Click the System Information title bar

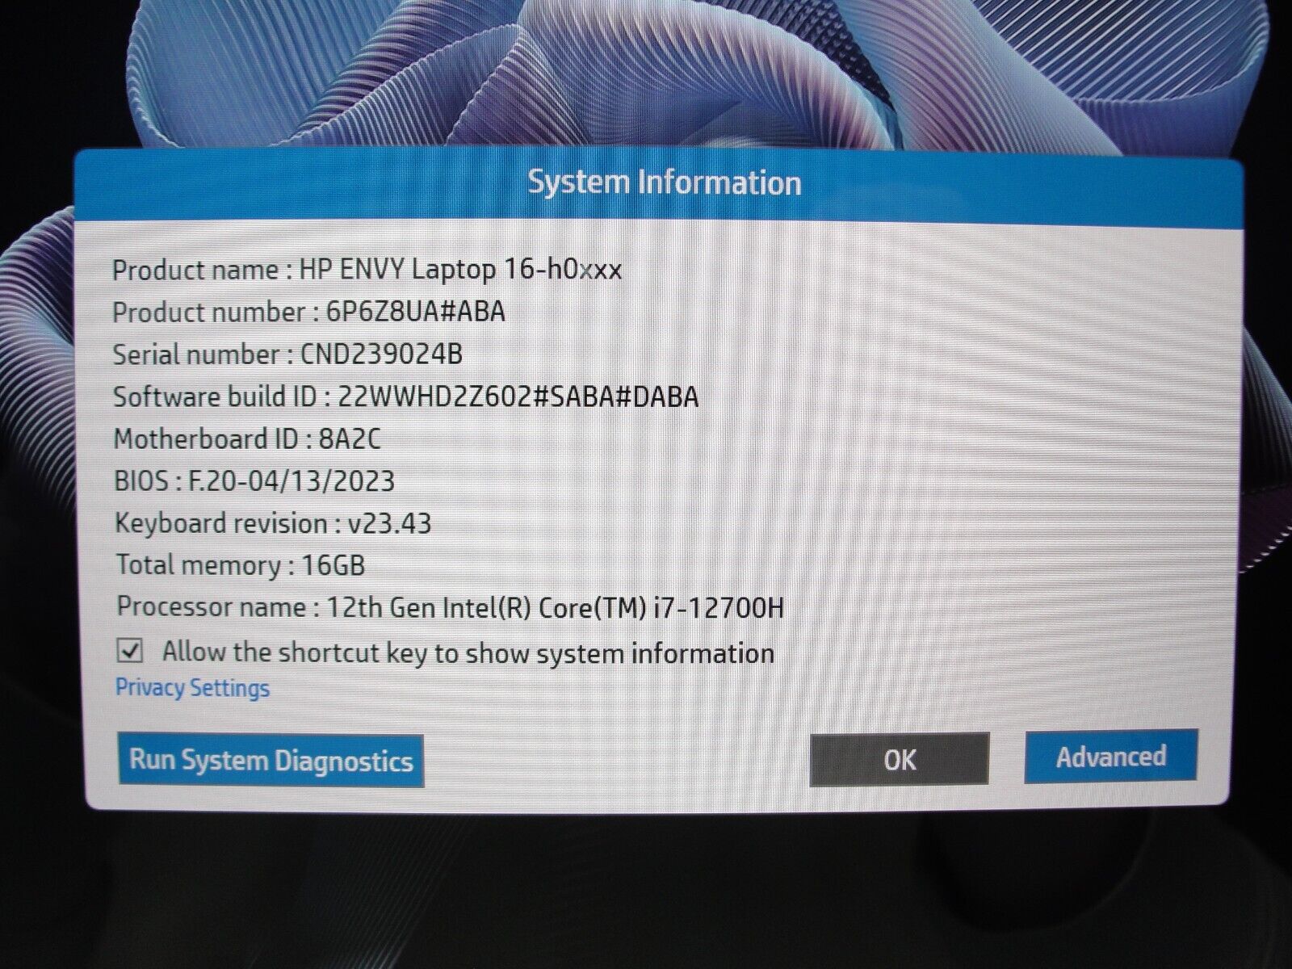click(658, 186)
